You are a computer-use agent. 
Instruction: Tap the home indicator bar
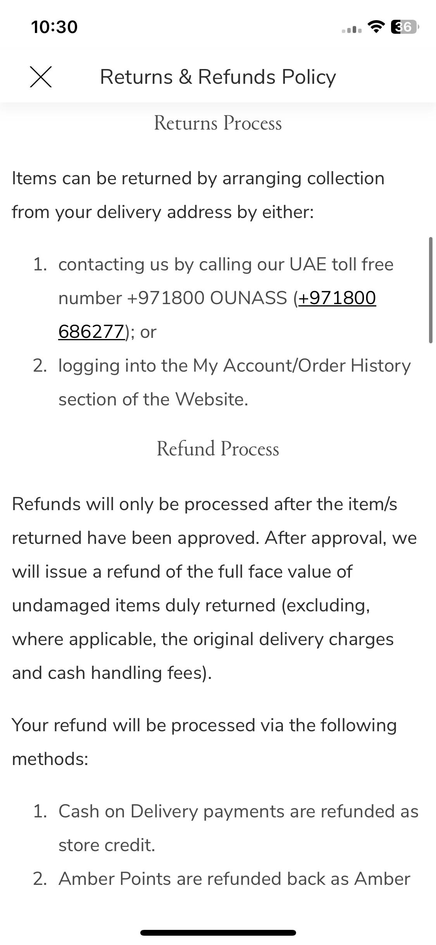pyautogui.click(x=218, y=932)
